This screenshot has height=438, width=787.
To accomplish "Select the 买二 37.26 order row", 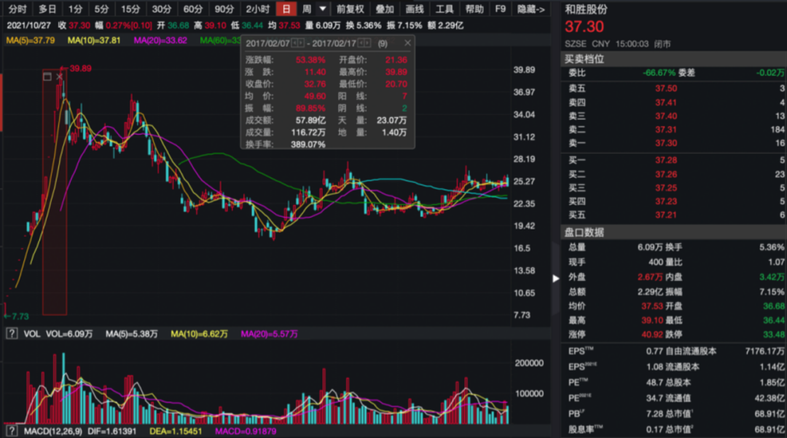I will pyautogui.click(x=674, y=174).
